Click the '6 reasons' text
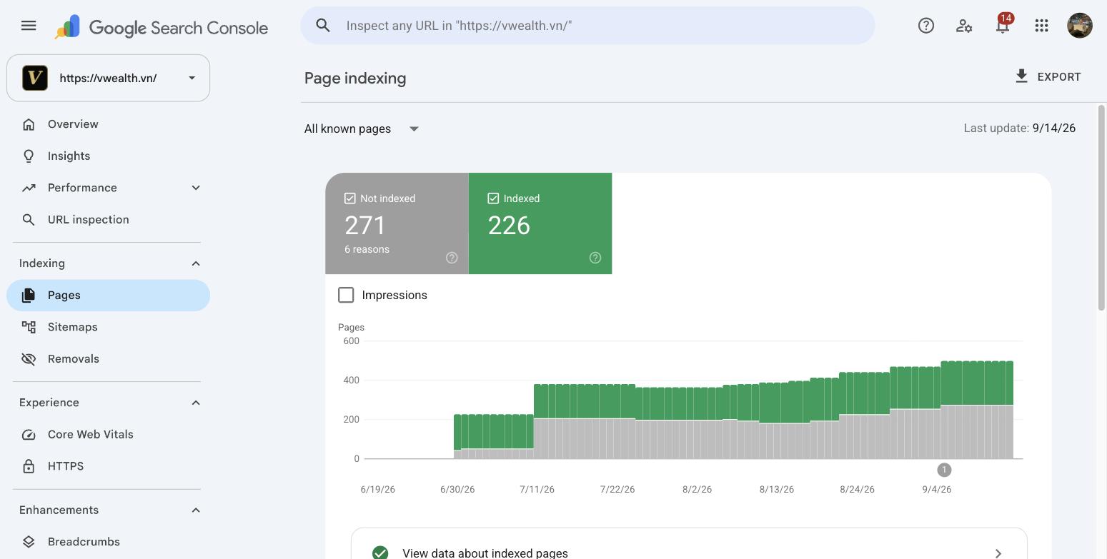The image size is (1107, 559). (367, 249)
